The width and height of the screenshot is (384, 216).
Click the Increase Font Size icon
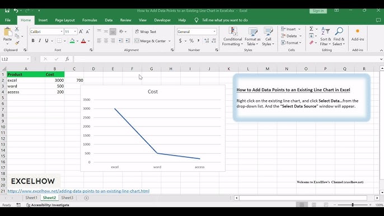click(x=81, y=31)
